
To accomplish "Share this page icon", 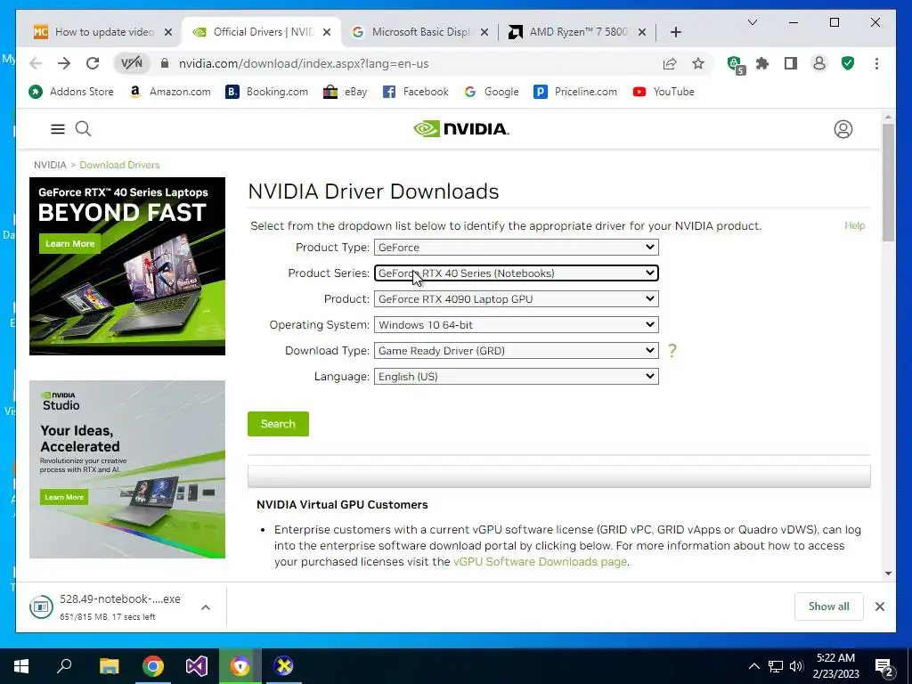I will [670, 63].
